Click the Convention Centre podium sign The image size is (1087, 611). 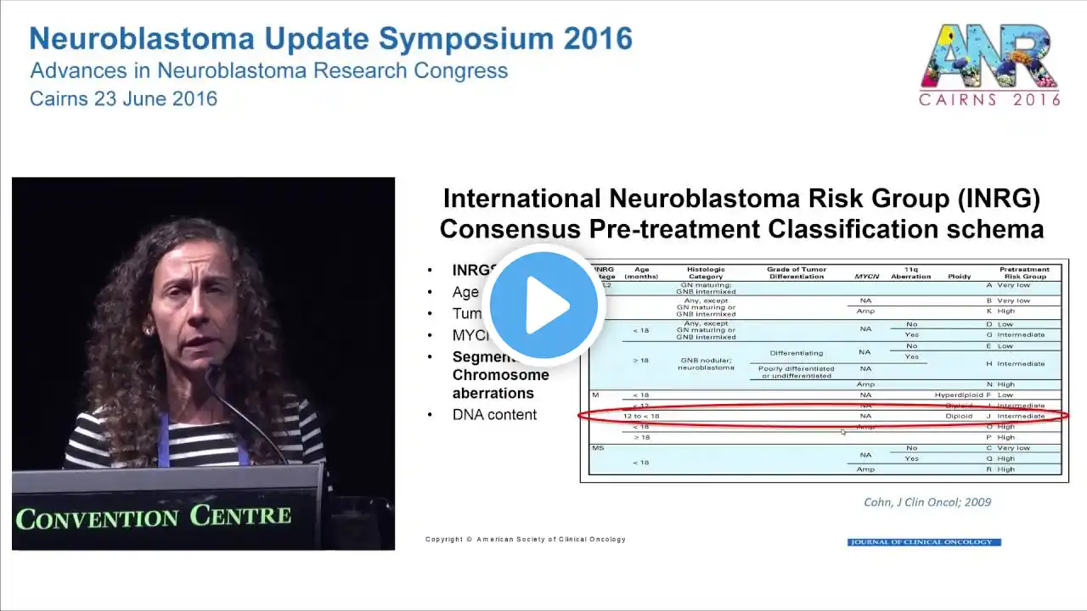pos(154,516)
